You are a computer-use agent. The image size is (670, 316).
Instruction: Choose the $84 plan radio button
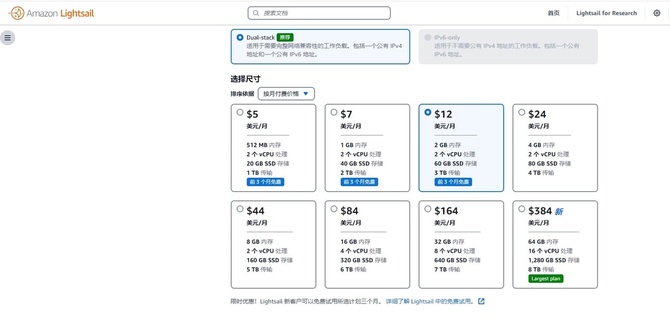point(334,209)
